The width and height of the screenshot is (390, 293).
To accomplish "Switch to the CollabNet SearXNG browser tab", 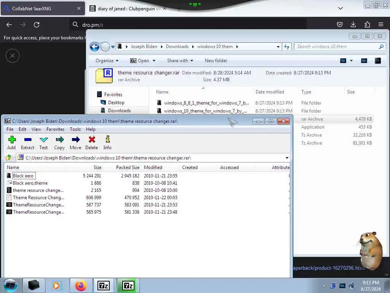I will click(x=43, y=8).
